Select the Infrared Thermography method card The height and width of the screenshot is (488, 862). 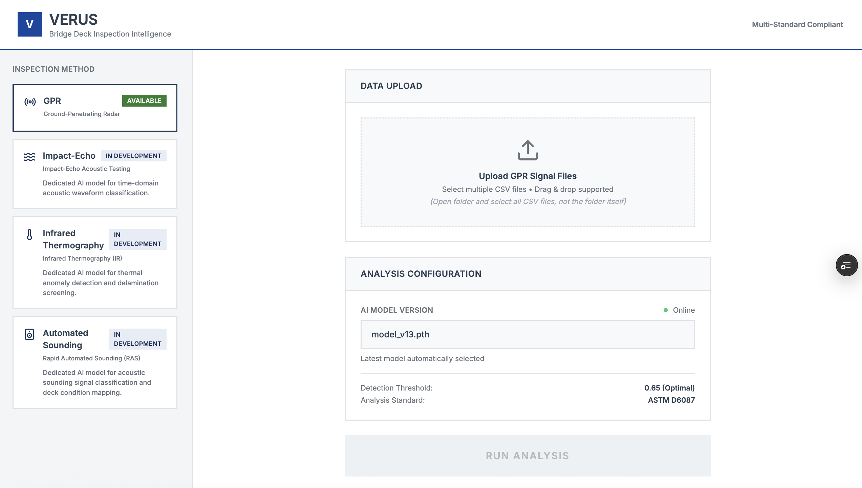click(95, 263)
